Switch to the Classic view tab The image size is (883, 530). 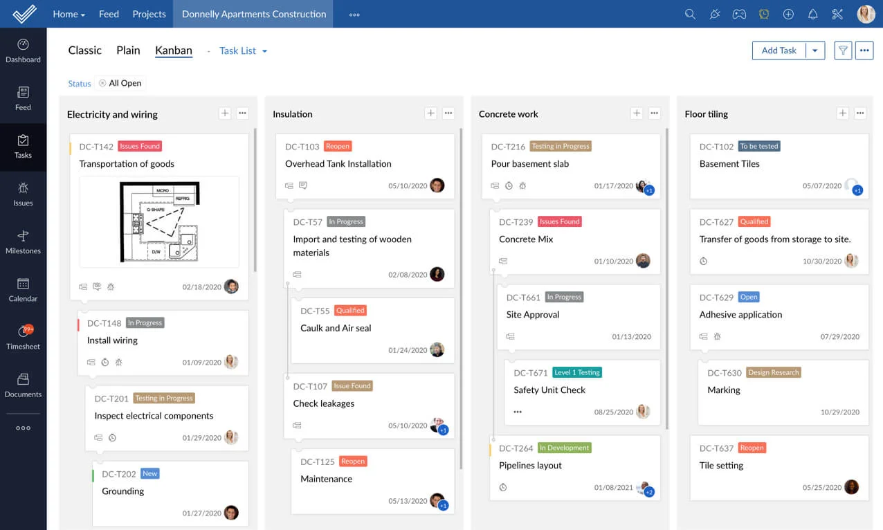(84, 51)
